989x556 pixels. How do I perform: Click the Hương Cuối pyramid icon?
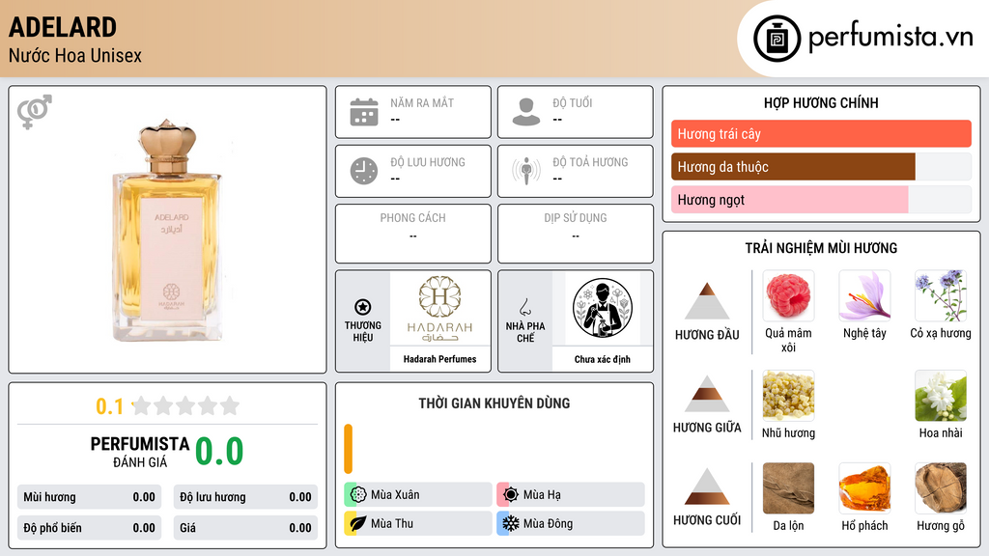pyautogui.click(x=707, y=486)
